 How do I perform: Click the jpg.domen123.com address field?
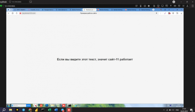pyautogui.click(x=29, y=13)
